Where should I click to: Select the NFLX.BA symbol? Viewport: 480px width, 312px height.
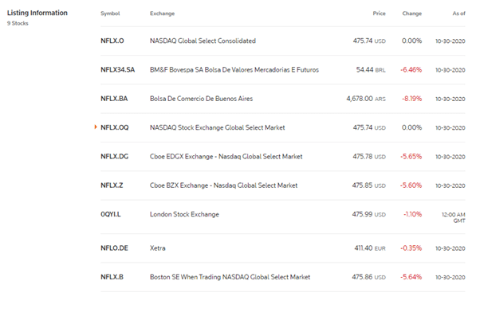coord(114,99)
